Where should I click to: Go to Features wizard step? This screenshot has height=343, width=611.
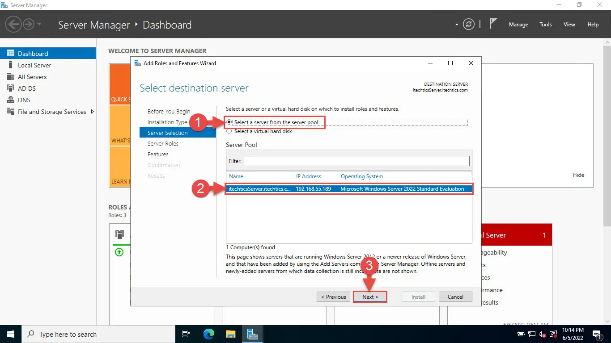pos(158,154)
